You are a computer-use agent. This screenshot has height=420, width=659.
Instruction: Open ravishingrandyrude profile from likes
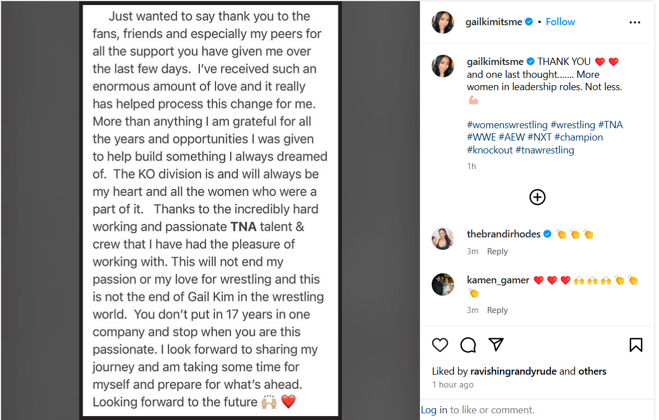pos(513,371)
